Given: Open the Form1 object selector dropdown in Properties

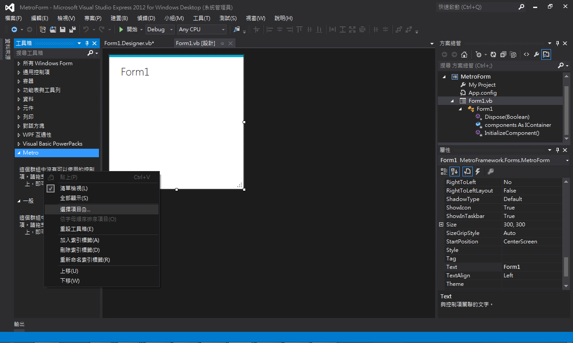Looking at the screenshot, I should 567,160.
